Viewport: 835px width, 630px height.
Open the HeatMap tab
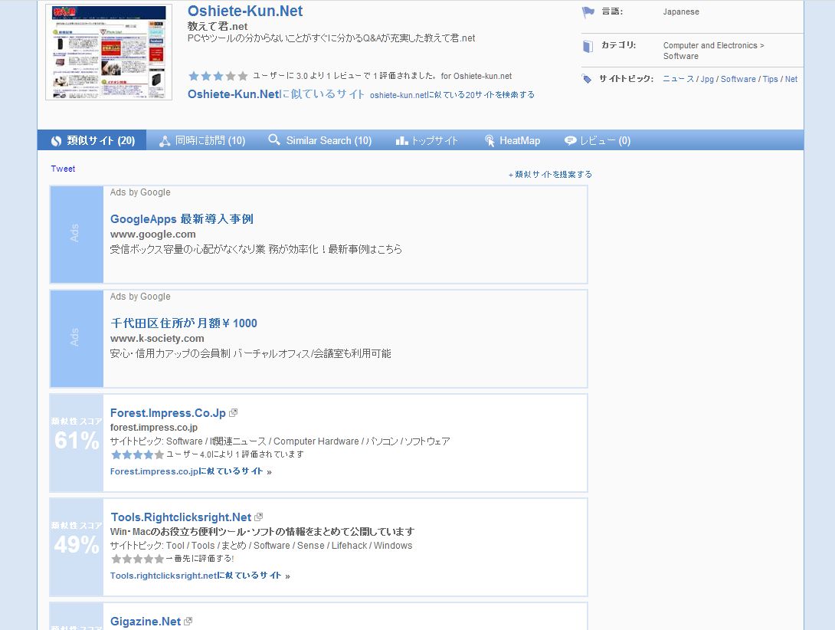click(x=512, y=141)
